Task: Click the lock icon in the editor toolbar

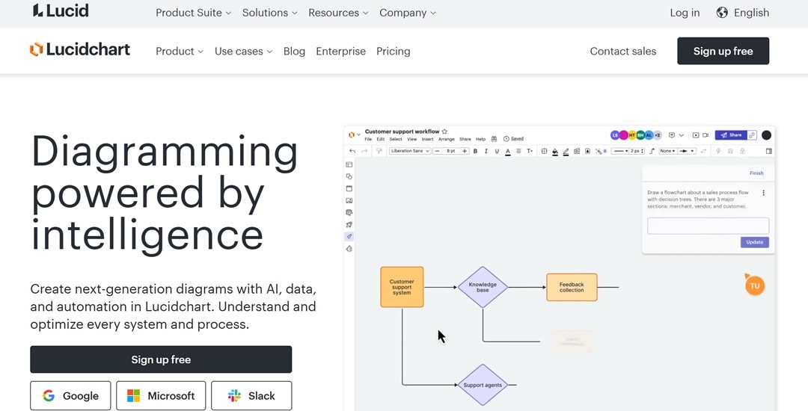Action: pyautogui.click(x=743, y=151)
